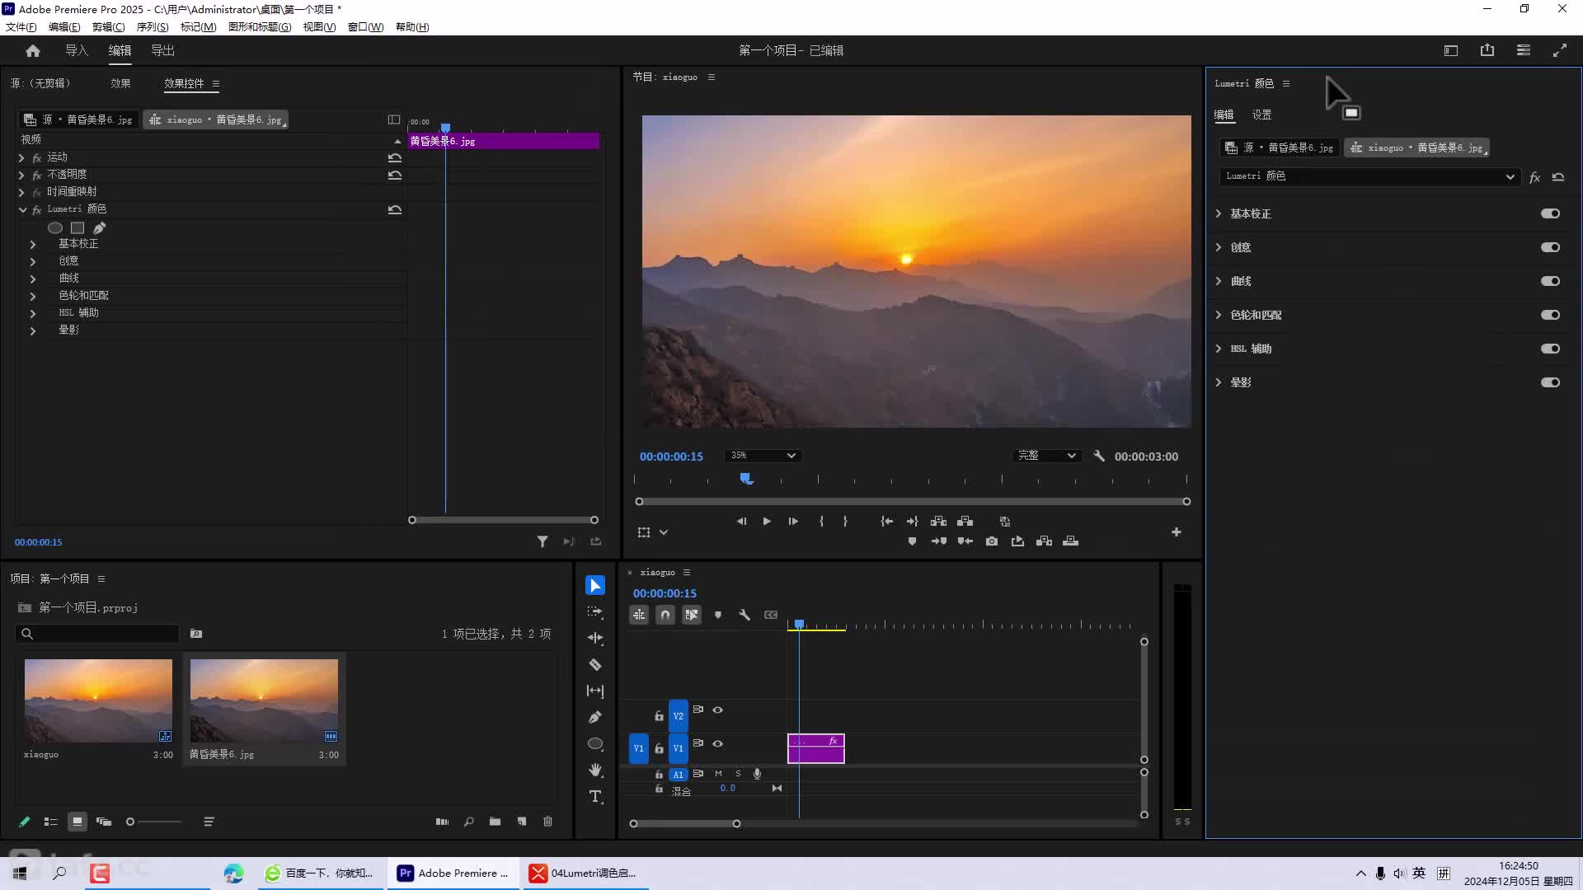The image size is (1583, 890).
Task: Open the Quick Export share icon
Action: tap(1487, 50)
